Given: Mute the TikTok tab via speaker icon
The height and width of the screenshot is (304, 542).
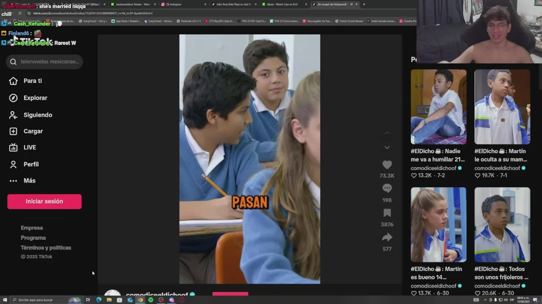Looking at the screenshot, I should coord(351,4).
